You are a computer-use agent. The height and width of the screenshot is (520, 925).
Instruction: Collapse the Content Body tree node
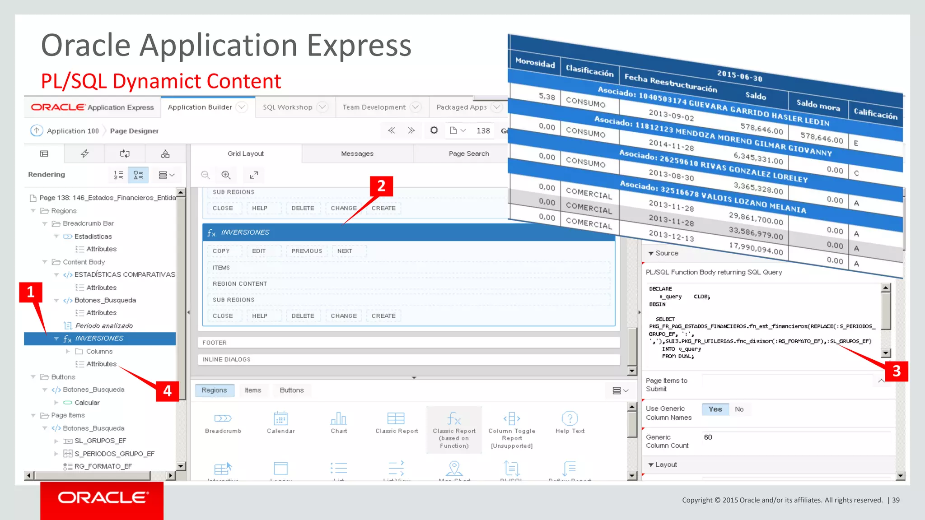pyautogui.click(x=45, y=262)
